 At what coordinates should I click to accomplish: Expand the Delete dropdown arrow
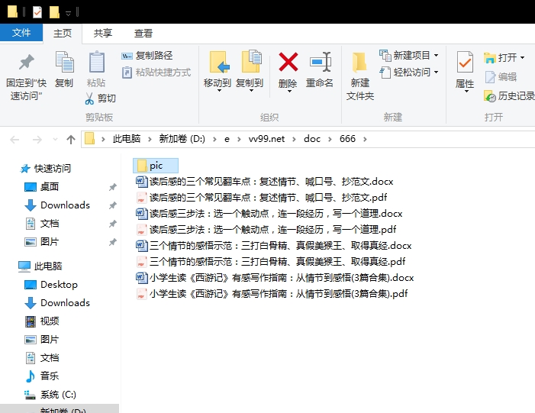pyautogui.click(x=288, y=91)
